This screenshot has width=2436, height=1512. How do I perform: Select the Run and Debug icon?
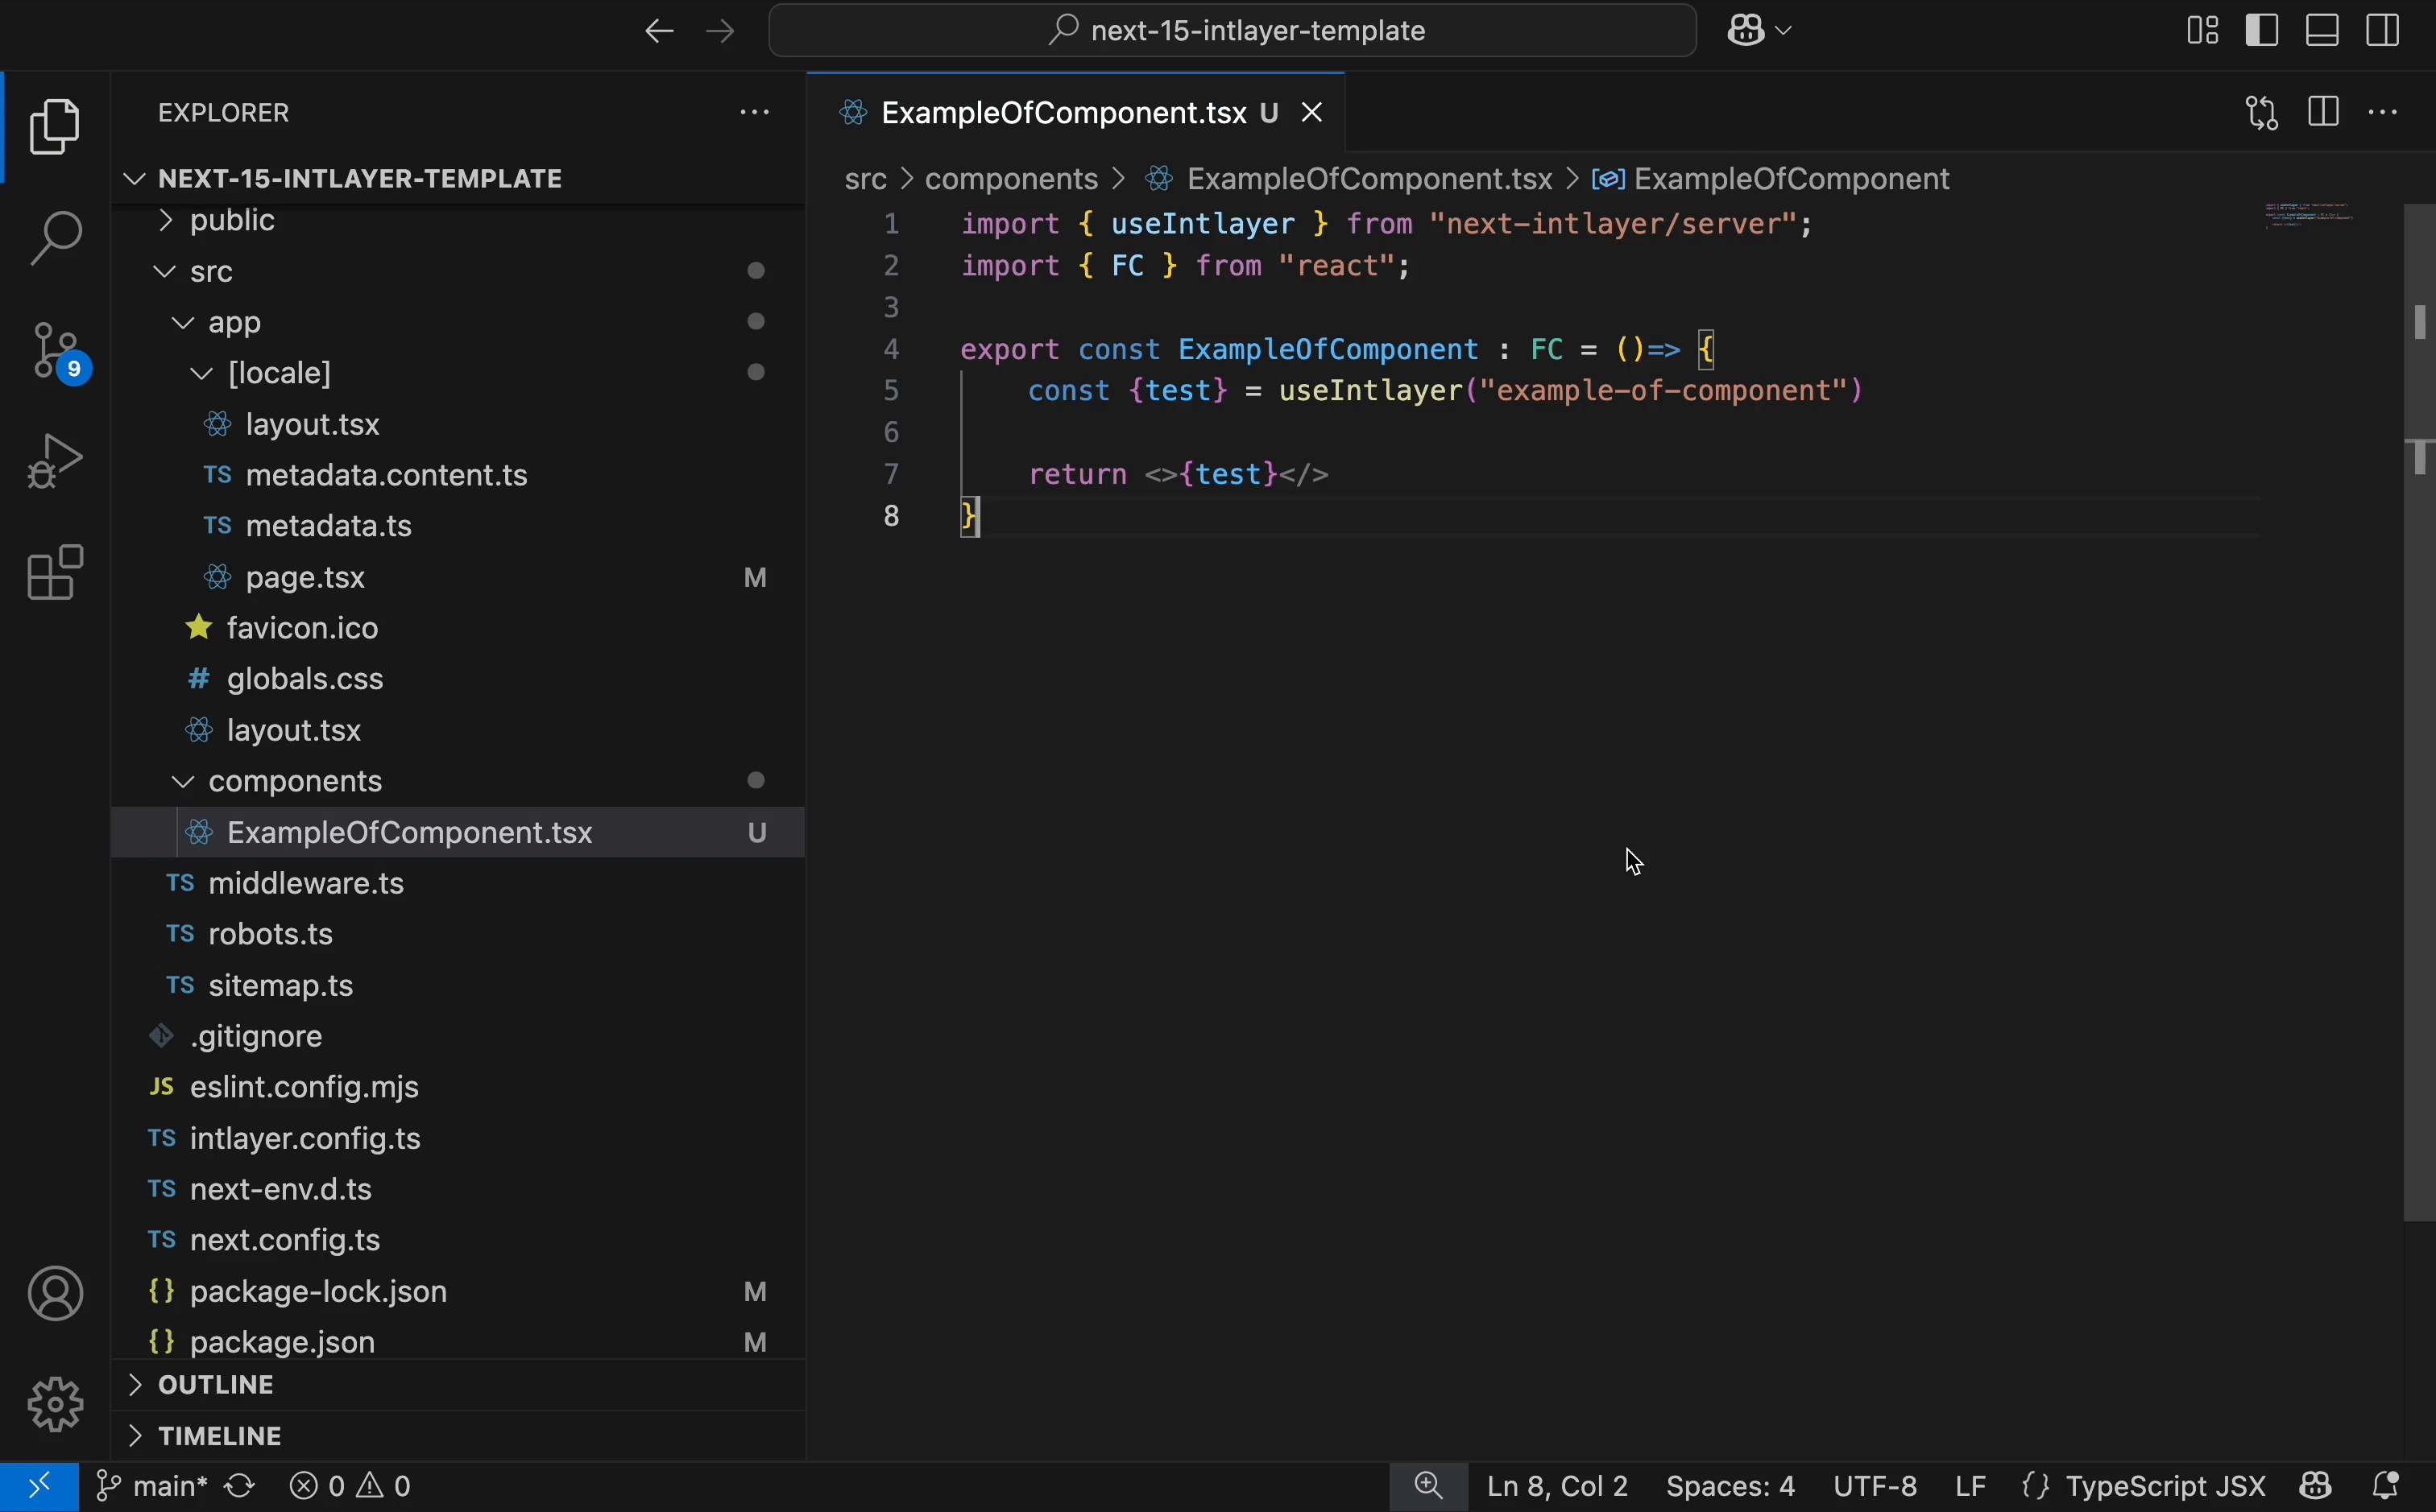click(55, 461)
